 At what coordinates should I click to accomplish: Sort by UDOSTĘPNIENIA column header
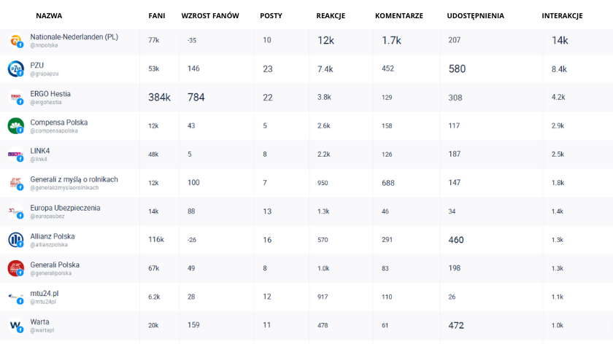tap(475, 16)
